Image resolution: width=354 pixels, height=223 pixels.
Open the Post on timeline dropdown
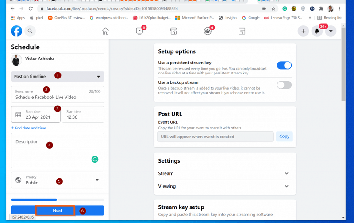(x=58, y=76)
